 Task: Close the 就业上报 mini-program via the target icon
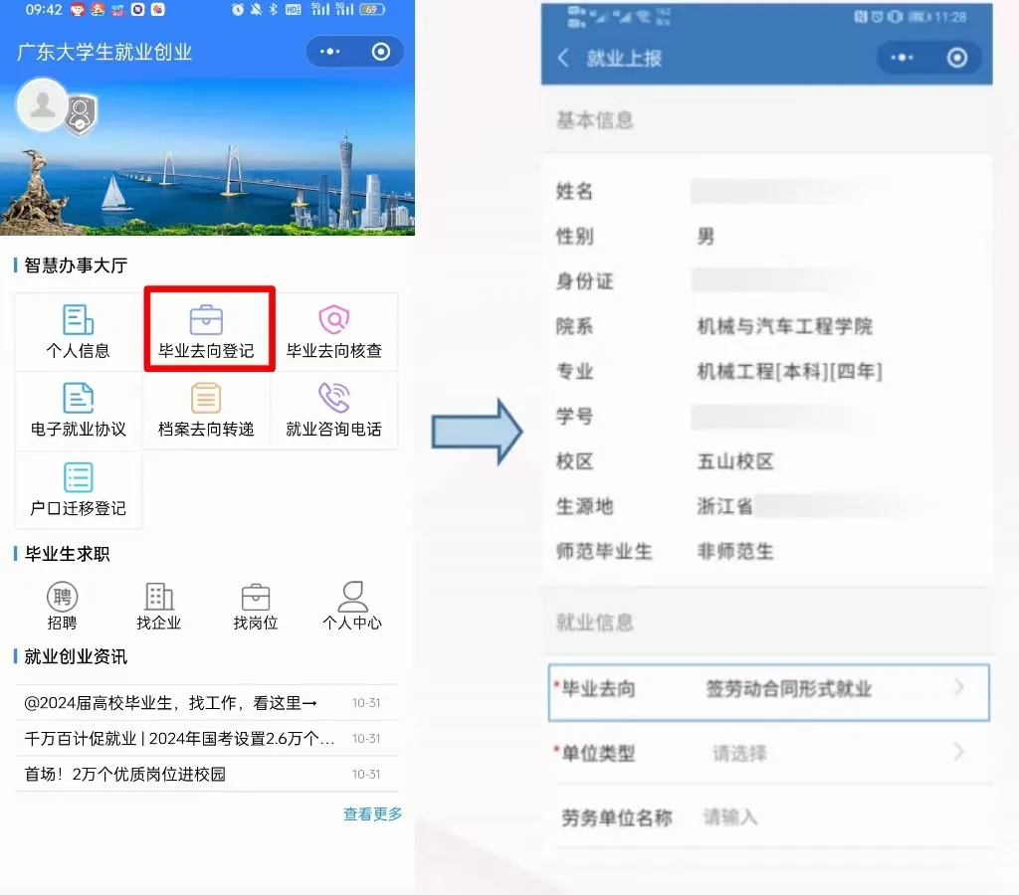pyautogui.click(x=956, y=58)
